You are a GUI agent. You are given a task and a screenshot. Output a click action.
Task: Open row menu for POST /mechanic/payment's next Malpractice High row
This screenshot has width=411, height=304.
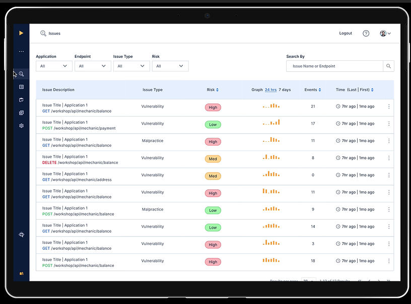click(389, 141)
